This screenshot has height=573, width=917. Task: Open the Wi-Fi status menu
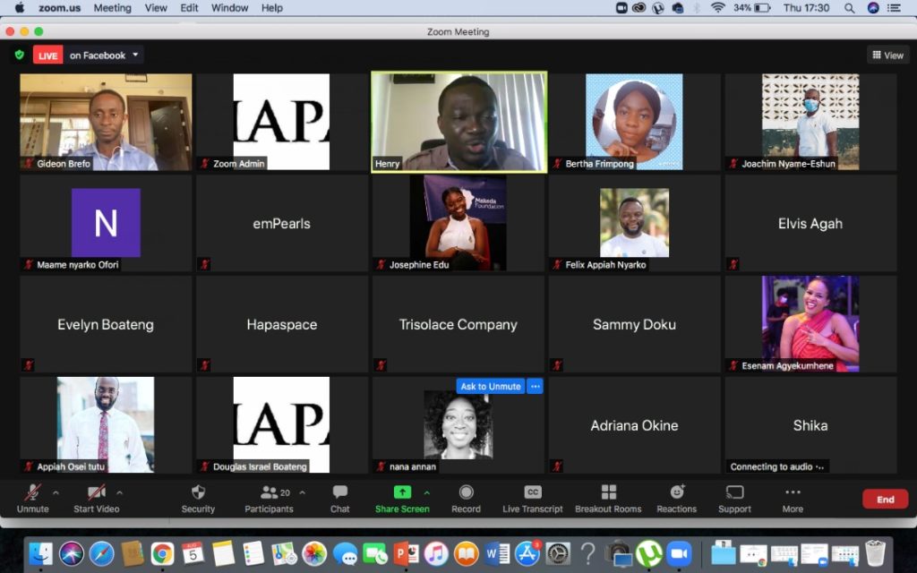pos(717,8)
